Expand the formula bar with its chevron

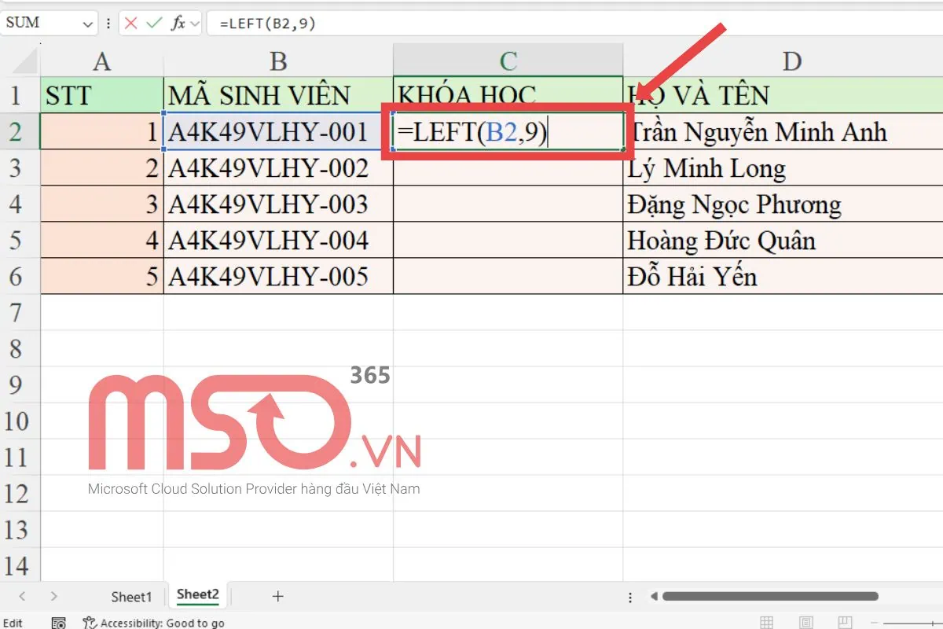point(194,23)
